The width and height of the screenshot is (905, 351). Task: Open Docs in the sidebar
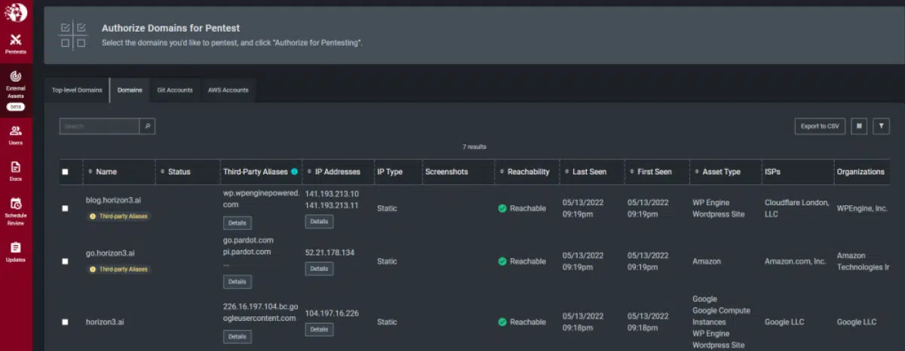pyautogui.click(x=16, y=171)
